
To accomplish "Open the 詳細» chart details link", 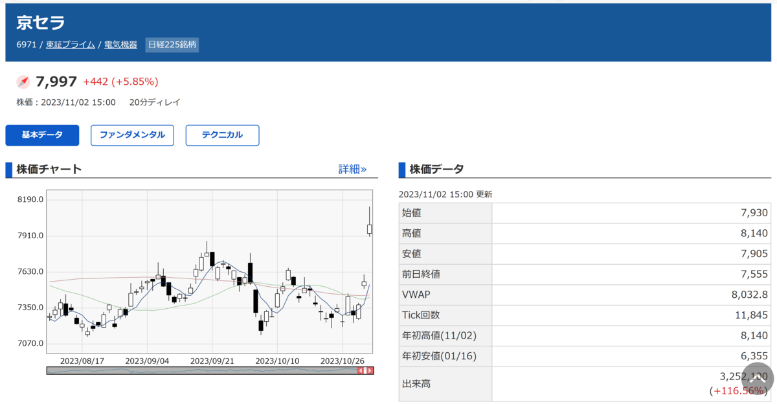I will pyautogui.click(x=352, y=169).
